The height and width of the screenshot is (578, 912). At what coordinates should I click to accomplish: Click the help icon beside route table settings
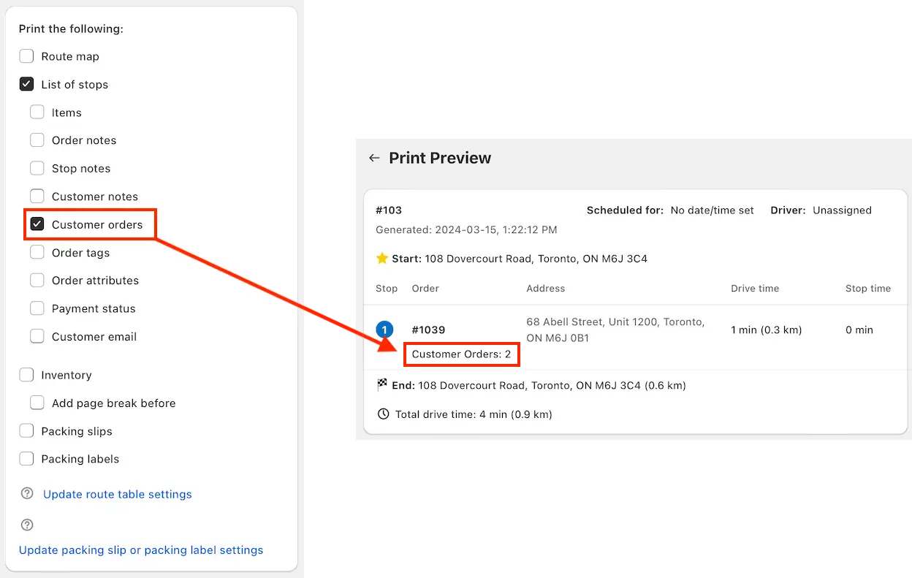pyautogui.click(x=27, y=493)
